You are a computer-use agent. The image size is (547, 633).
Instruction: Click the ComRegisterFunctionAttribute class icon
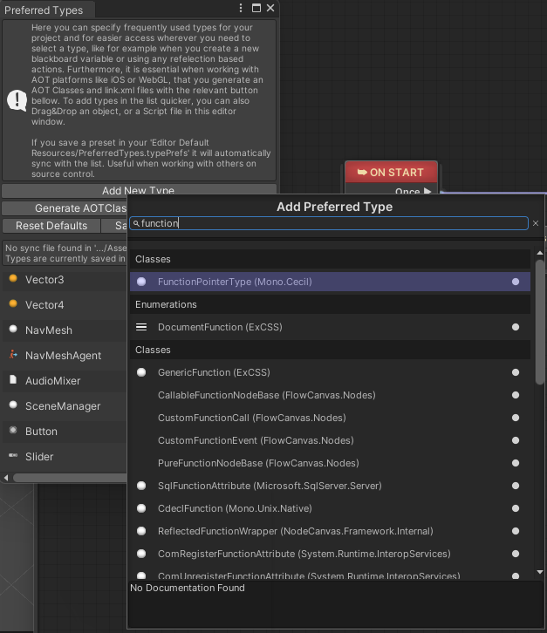[x=141, y=554]
